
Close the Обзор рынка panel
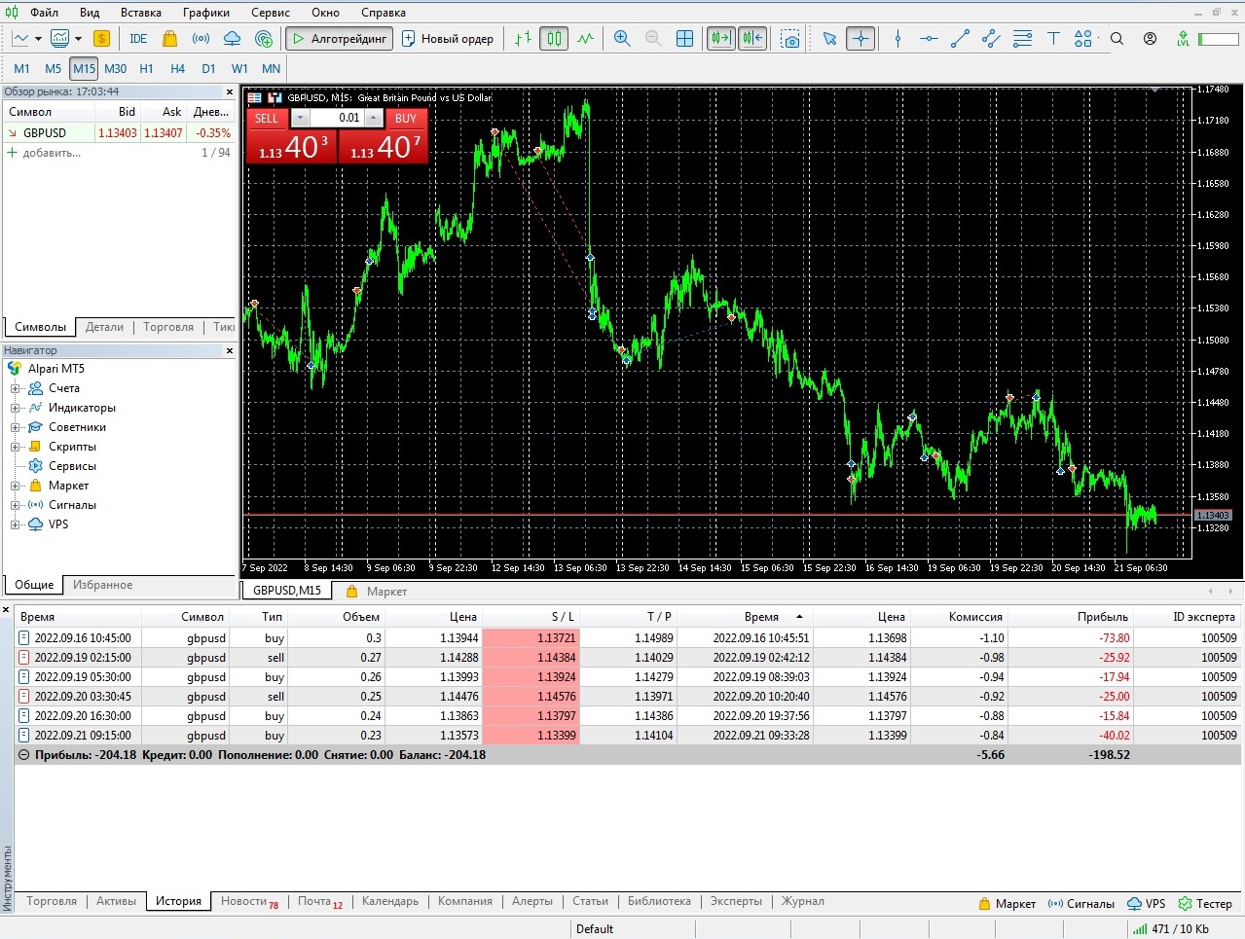click(230, 92)
